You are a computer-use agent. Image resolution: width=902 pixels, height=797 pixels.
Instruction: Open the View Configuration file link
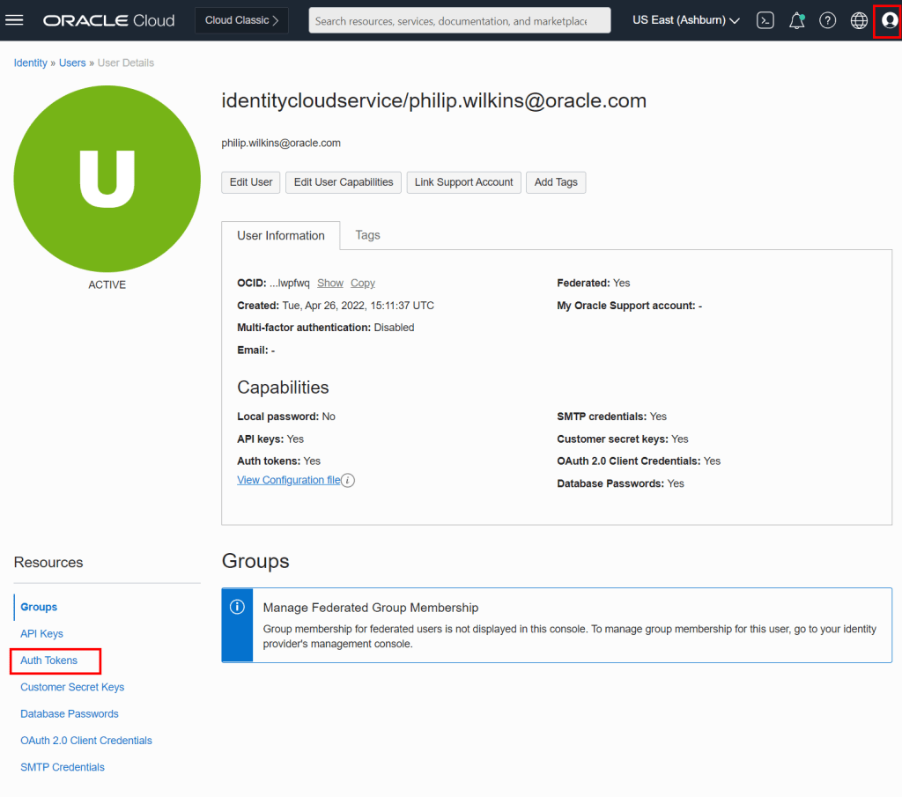(x=288, y=480)
